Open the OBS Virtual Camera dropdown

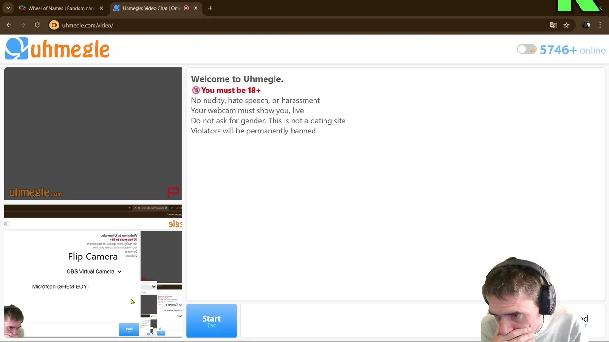pyautogui.click(x=94, y=271)
